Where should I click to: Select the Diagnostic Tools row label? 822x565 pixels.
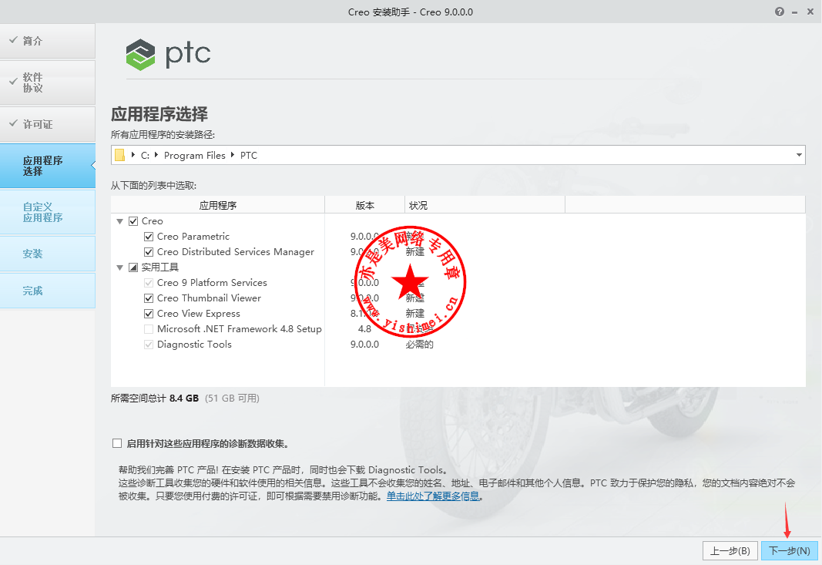194,344
